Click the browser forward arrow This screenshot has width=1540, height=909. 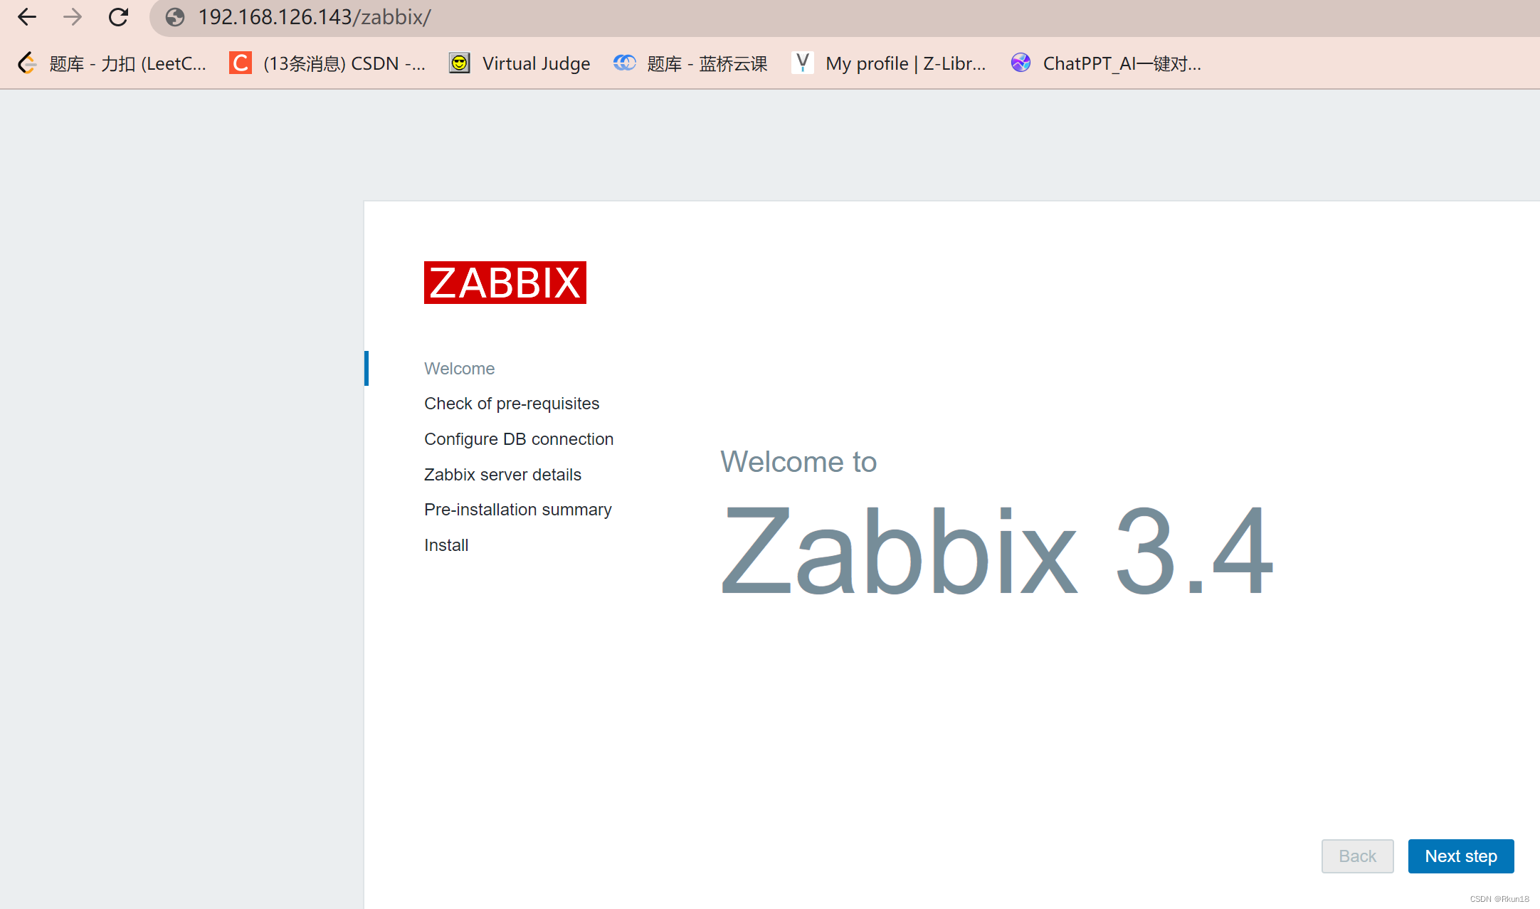pyautogui.click(x=73, y=17)
